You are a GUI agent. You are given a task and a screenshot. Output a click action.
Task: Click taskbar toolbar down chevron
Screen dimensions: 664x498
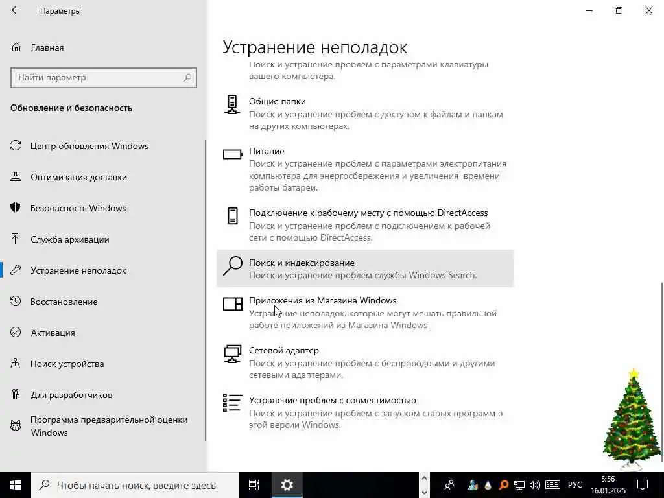coord(424,493)
